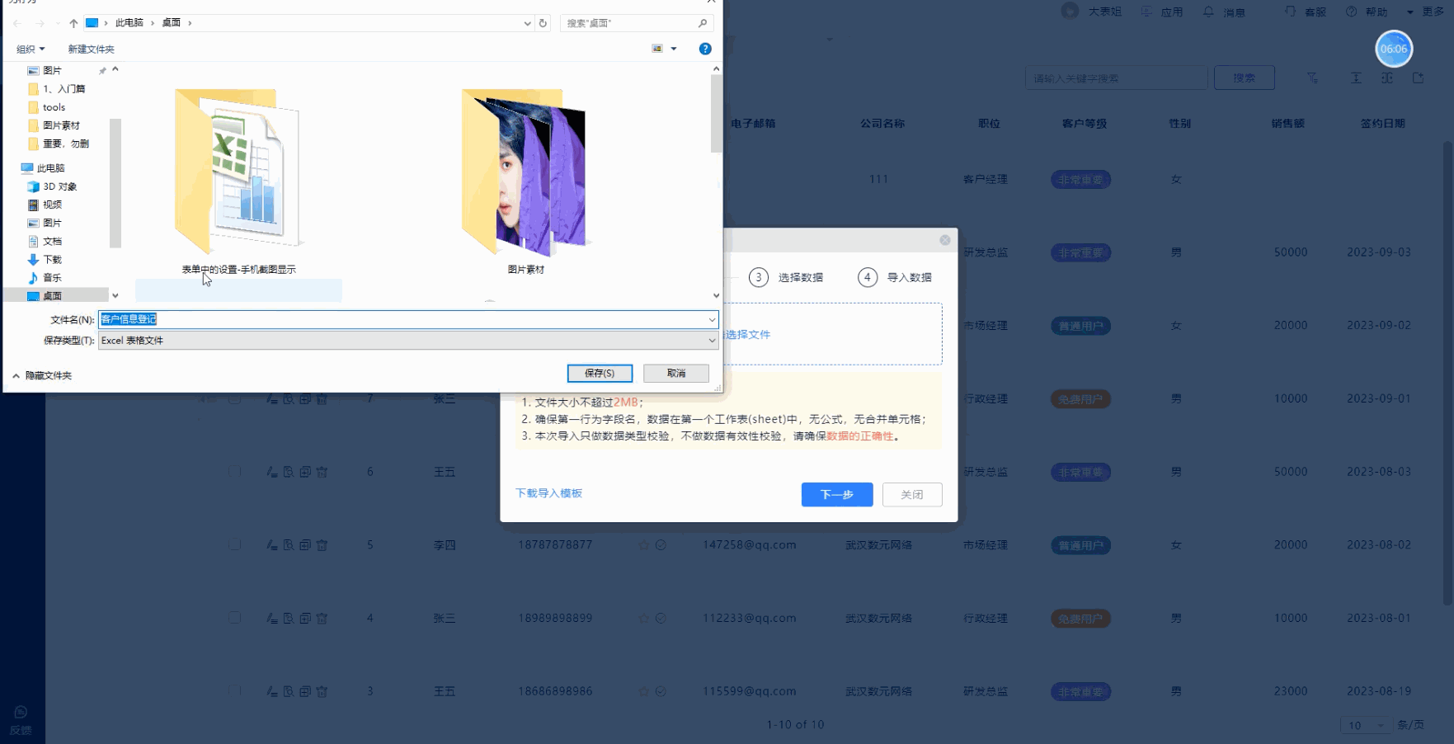Check the checkbox for row 4 张三
This screenshot has width=1454, height=744.
[x=235, y=618]
